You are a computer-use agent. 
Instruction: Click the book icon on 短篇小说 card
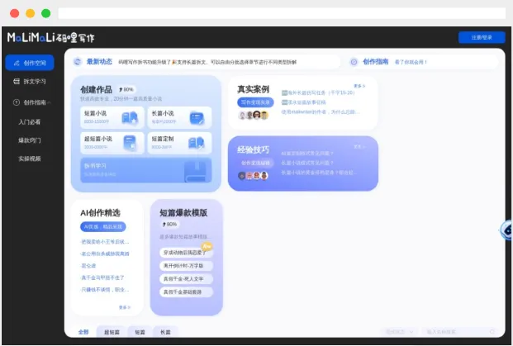pyautogui.click(x=130, y=118)
